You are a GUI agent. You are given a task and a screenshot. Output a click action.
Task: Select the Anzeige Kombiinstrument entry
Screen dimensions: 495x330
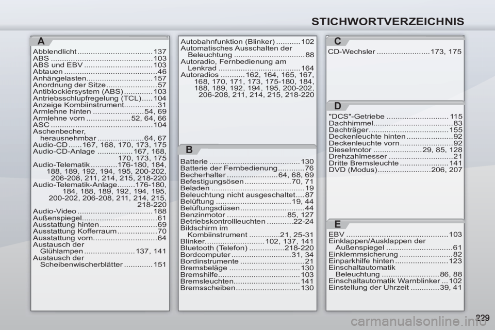100,105
